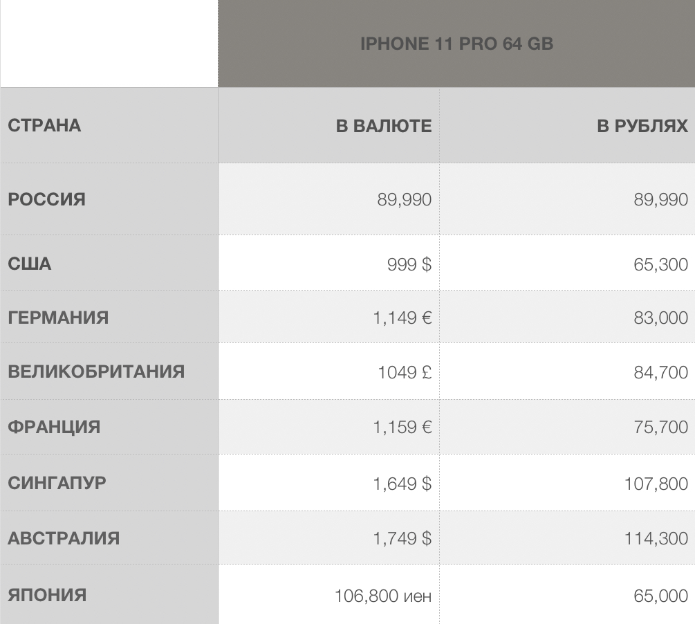Select the 84,700 rubles cell
The width and height of the screenshot is (695, 624).
click(x=660, y=372)
